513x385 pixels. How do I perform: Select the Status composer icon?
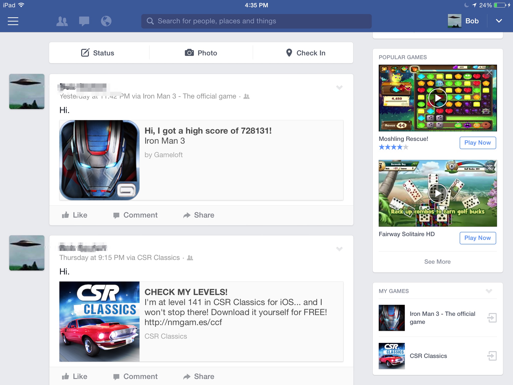point(85,53)
